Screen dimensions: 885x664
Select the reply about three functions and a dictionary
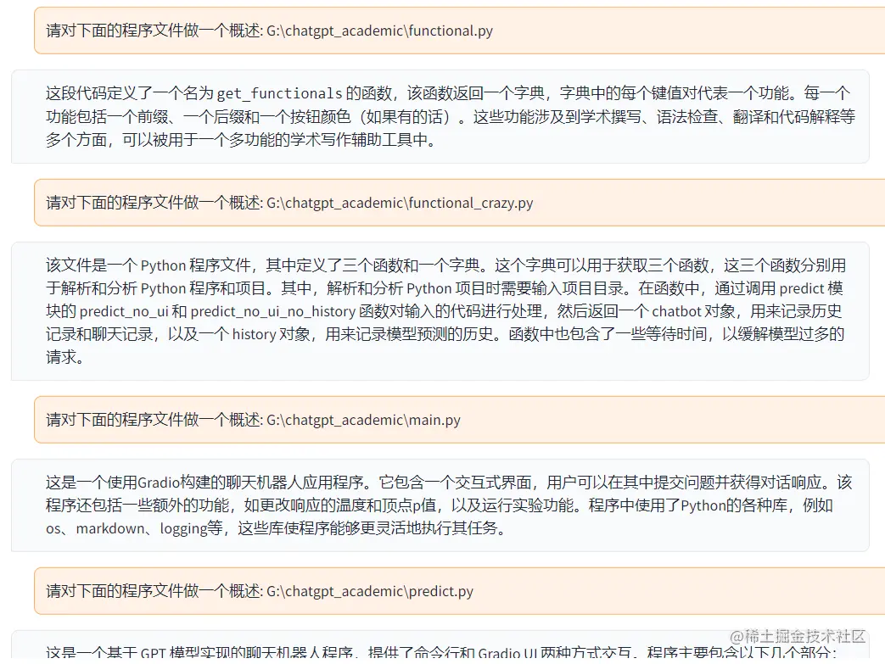click(440, 311)
